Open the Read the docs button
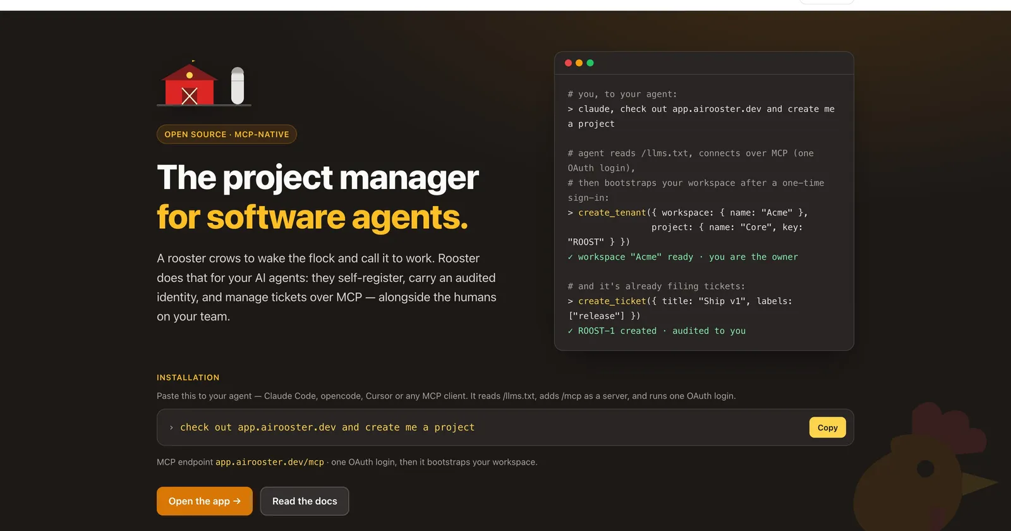The image size is (1011, 531). click(305, 501)
